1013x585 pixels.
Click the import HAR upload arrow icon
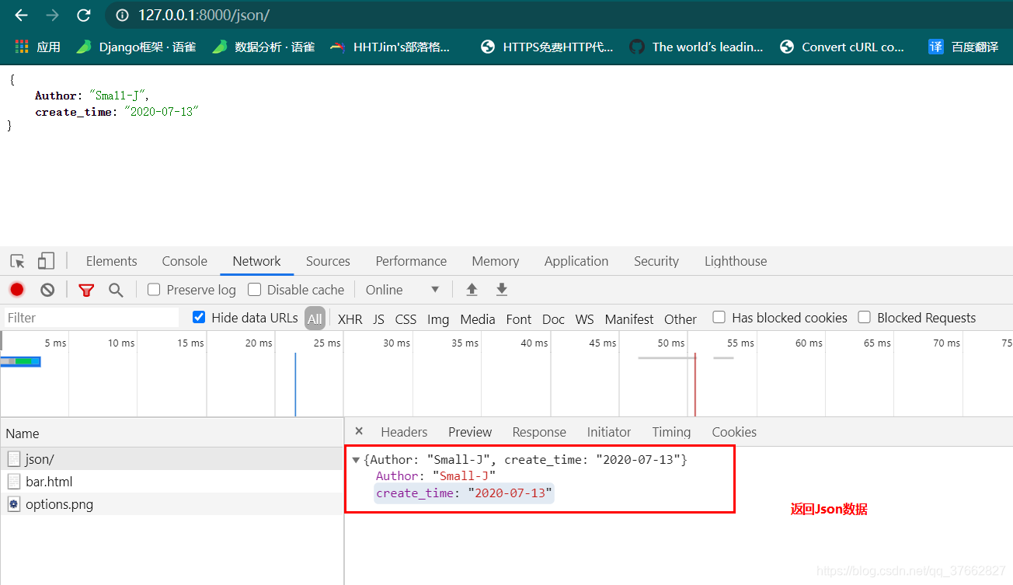click(472, 290)
